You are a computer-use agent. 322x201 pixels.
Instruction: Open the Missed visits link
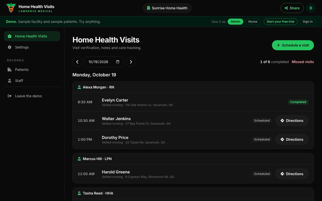click(303, 62)
